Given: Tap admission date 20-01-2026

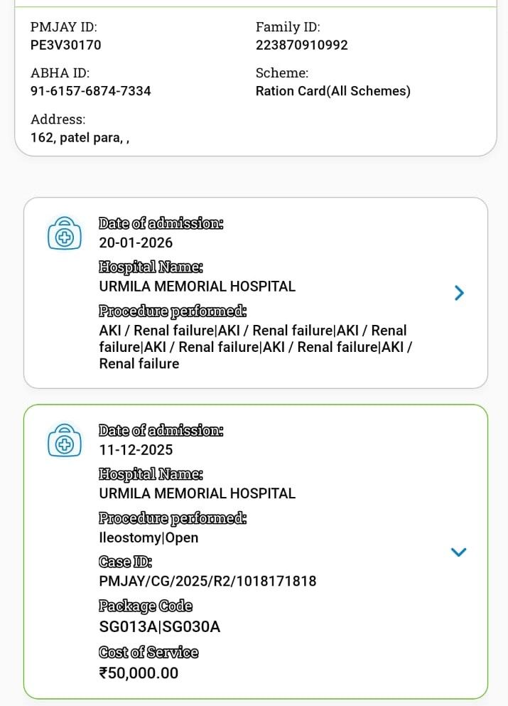Looking at the screenshot, I should (x=136, y=242).
